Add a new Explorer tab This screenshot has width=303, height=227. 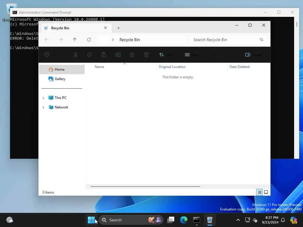pyautogui.click(x=119, y=28)
